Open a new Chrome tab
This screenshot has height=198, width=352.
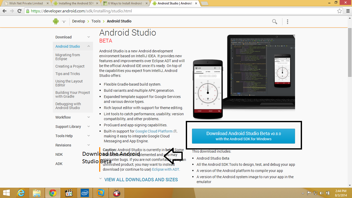click(204, 3)
